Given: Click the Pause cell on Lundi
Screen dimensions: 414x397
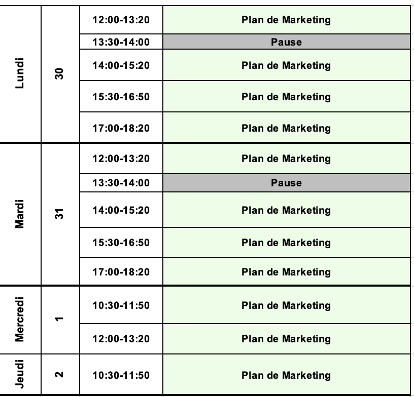Looking at the screenshot, I should pyautogui.click(x=287, y=42).
